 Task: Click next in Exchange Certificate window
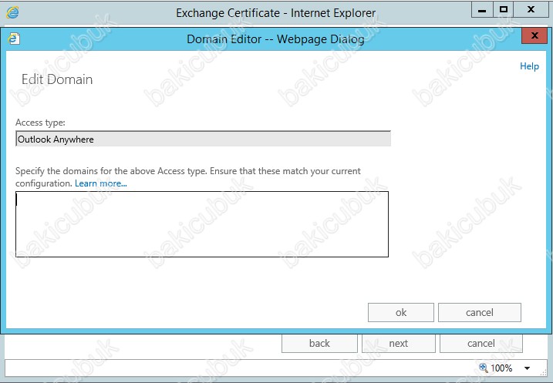[399, 343]
